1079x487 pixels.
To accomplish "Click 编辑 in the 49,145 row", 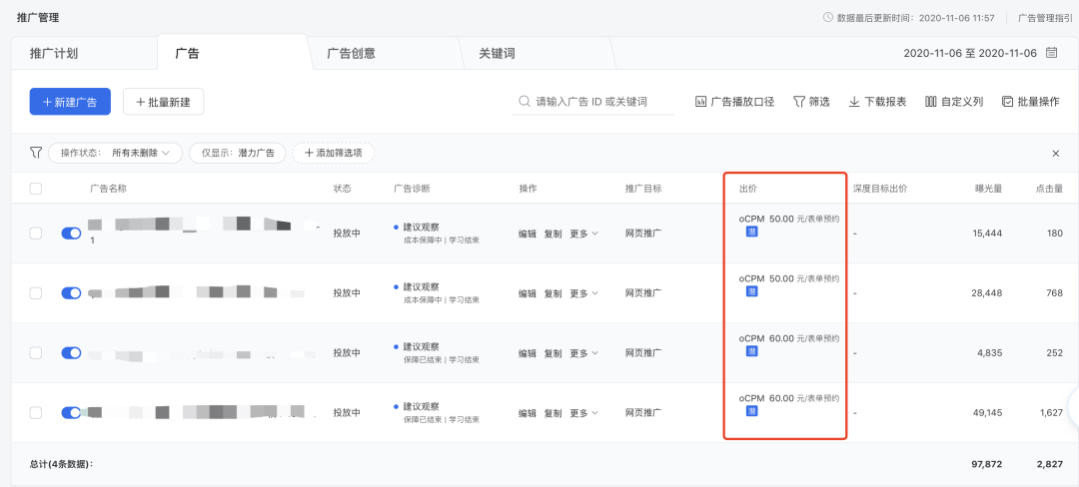I will pos(528,413).
